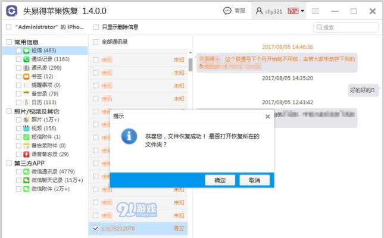Uncheck the selected contact row ending 3212078
384x238 pixels.
95,228
